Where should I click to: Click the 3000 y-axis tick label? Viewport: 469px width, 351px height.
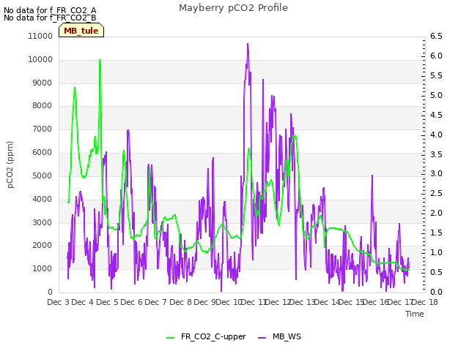(43, 222)
